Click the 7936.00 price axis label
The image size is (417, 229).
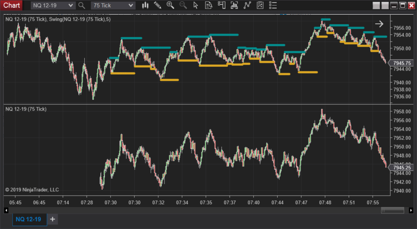click(x=402, y=97)
